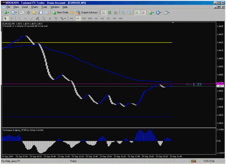Click 'Technique Scalping_TFSM' indicator label
Viewport: 226px width, 164px height.
23,130
